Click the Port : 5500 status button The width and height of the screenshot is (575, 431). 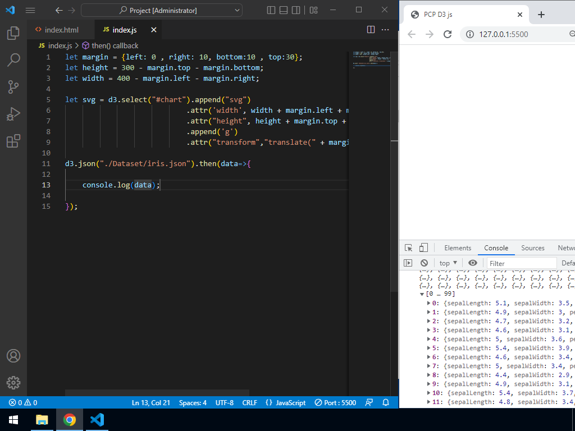click(335, 402)
